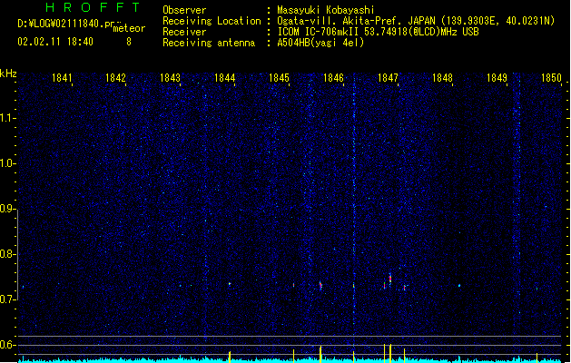
Task: Click the red meteor echo between 1845 and 1846
Action: point(320,285)
